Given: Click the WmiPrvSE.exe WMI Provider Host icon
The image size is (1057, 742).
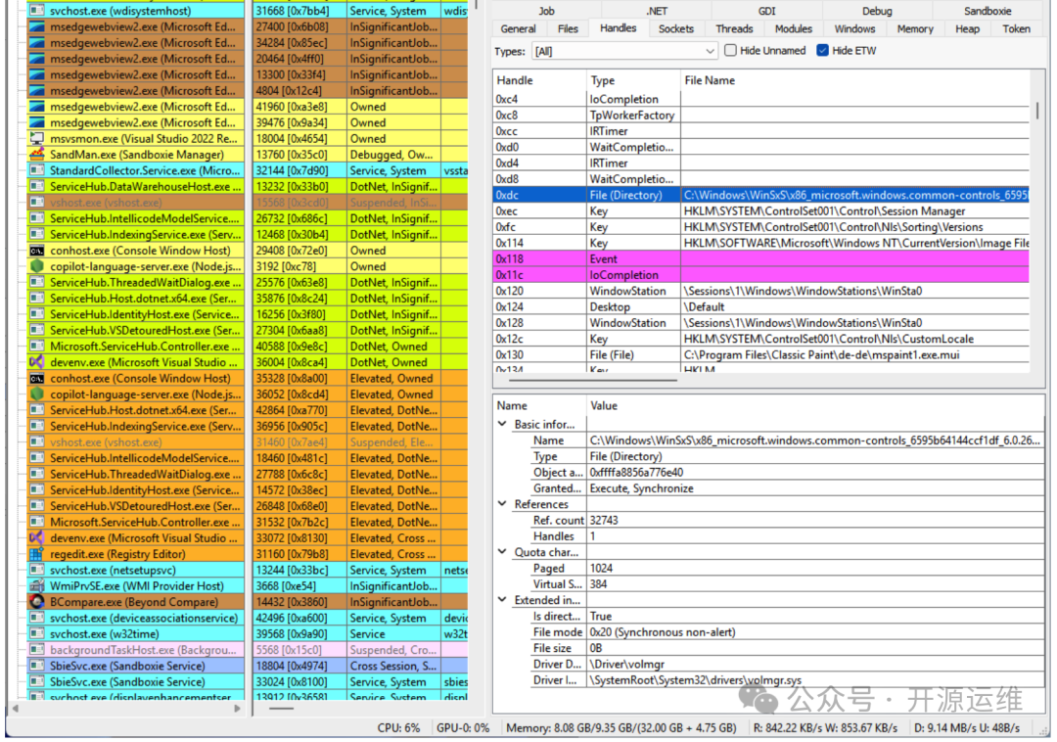Looking at the screenshot, I should pyautogui.click(x=37, y=586).
